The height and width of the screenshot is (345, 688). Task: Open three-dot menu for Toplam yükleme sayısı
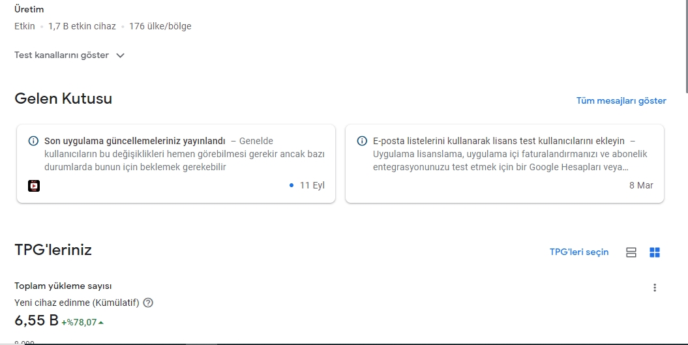pos(655,288)
